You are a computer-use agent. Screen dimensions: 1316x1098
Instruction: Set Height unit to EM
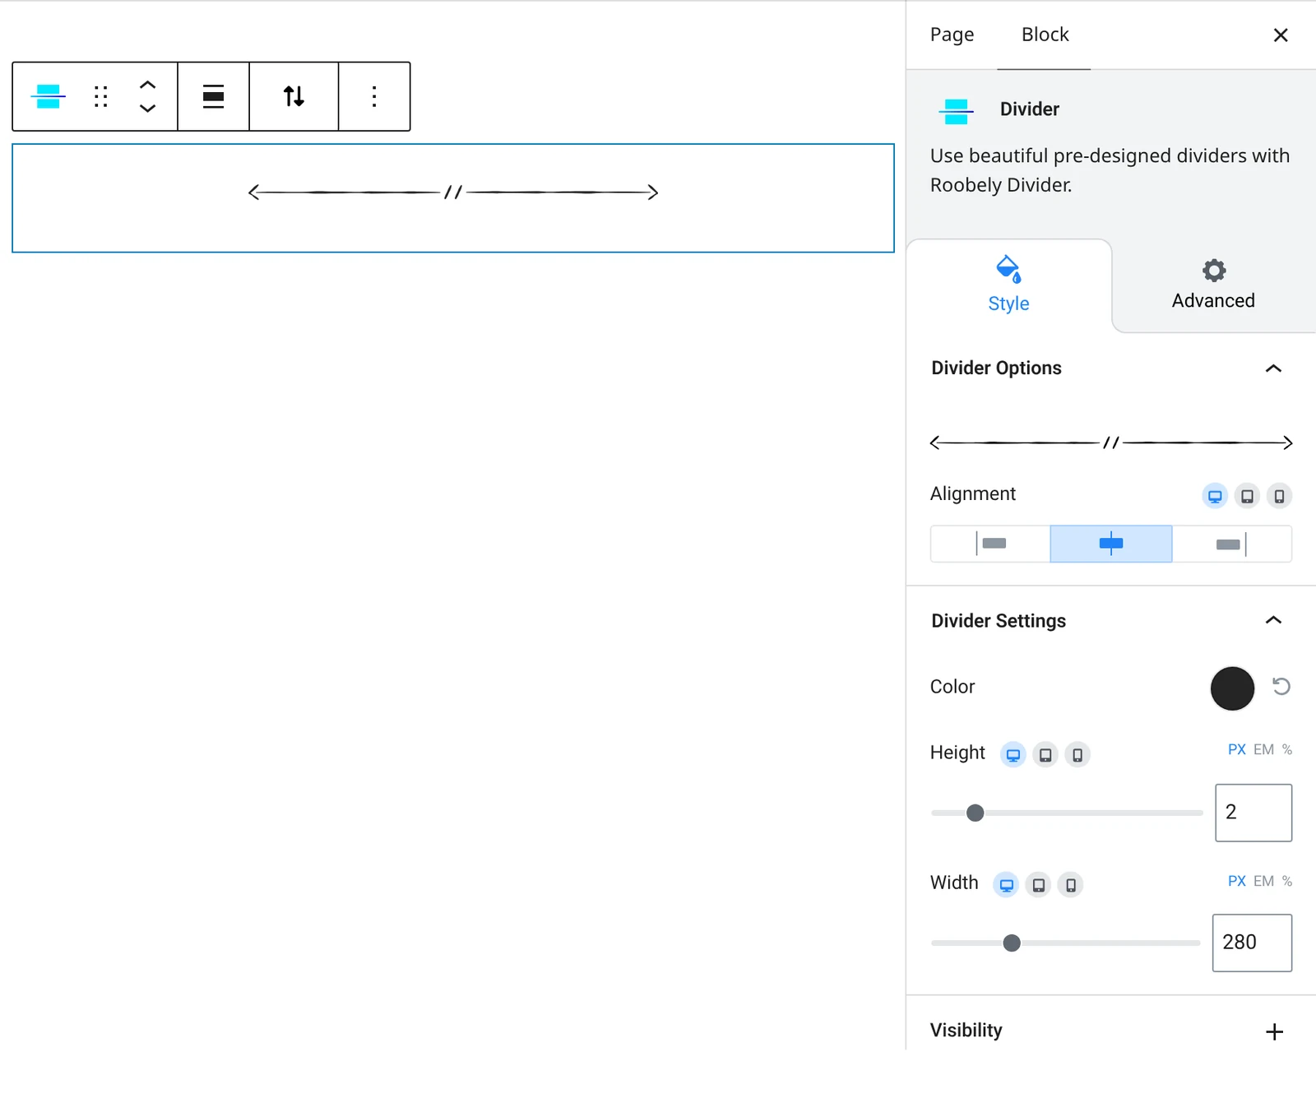point(1263,749)
